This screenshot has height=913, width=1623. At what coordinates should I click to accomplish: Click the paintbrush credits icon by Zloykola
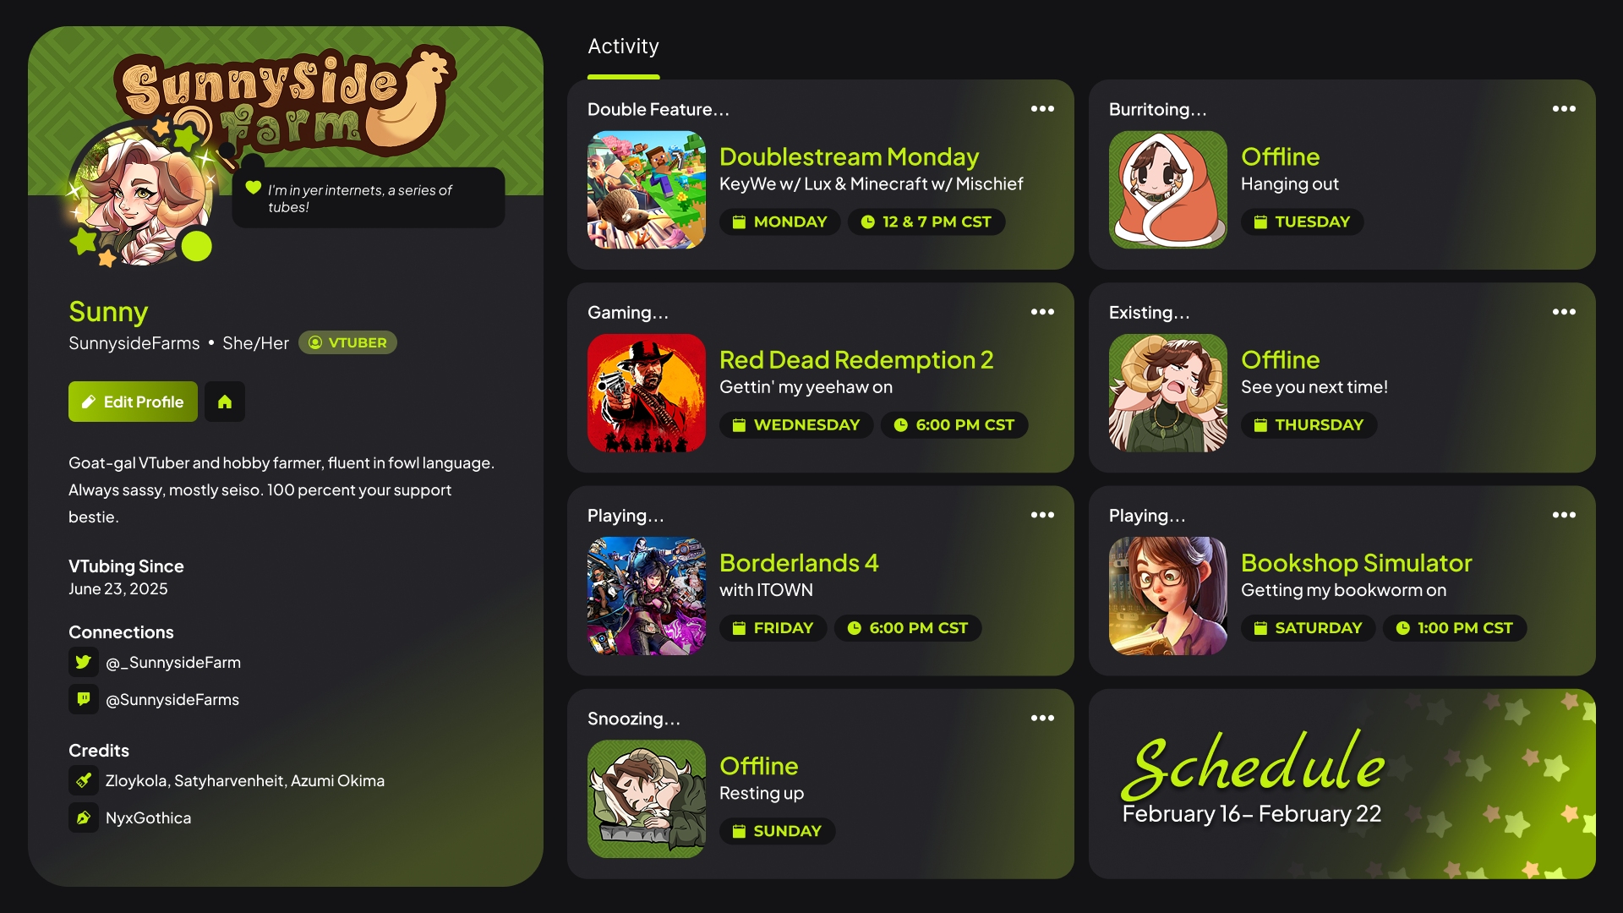point(83,780)
